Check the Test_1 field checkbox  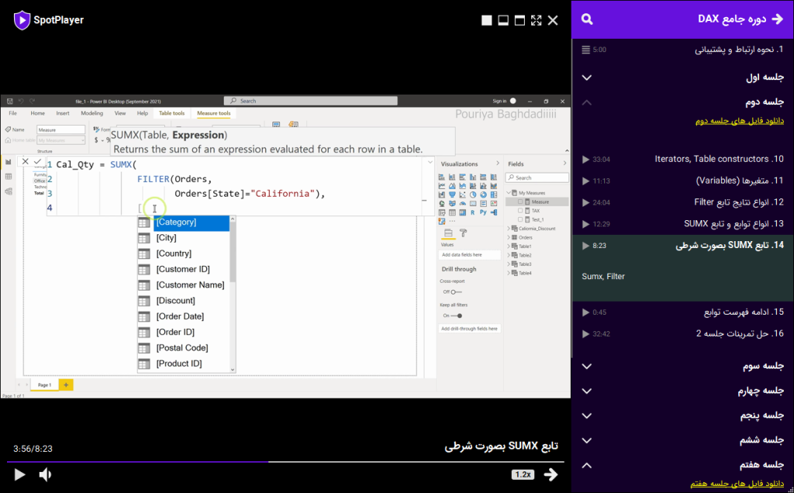(520, 219)
